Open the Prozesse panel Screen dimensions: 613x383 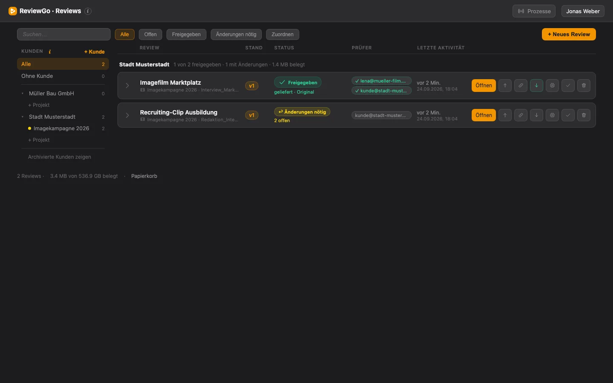pyautogui.click(x=534, y=11)
